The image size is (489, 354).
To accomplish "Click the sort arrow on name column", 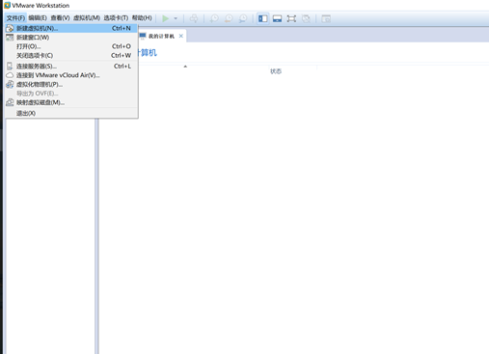I will 185,67.
